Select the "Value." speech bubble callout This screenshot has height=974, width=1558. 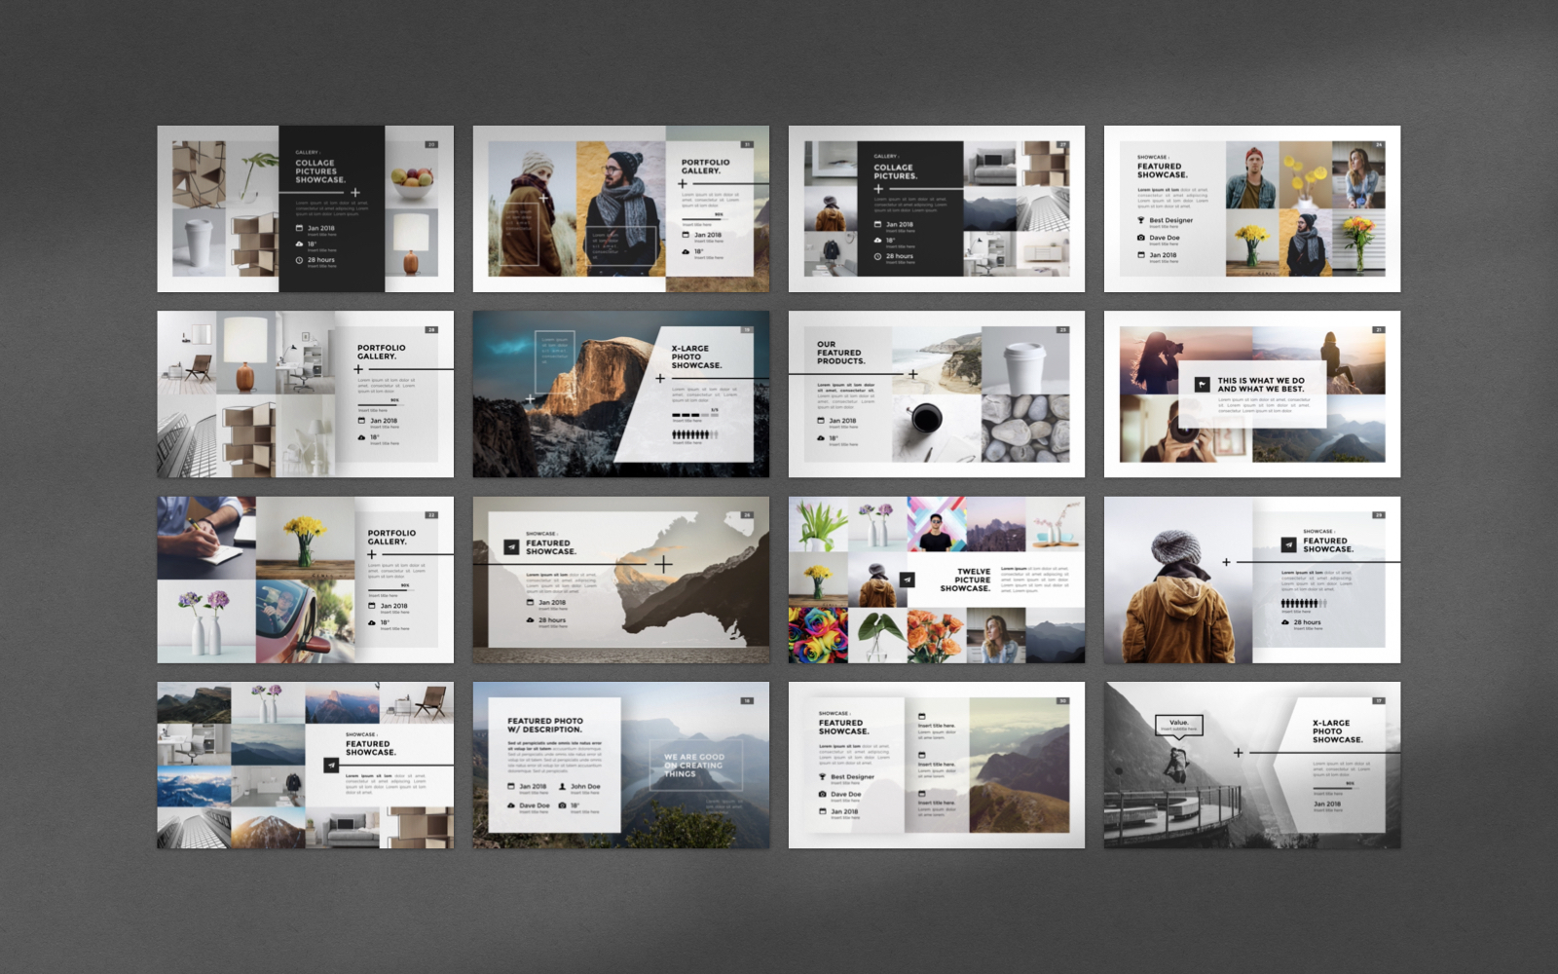pyautogui.click(x=1179, y=725)
